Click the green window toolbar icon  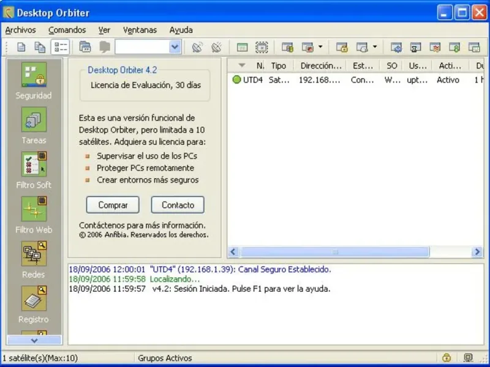pos(242,48)
